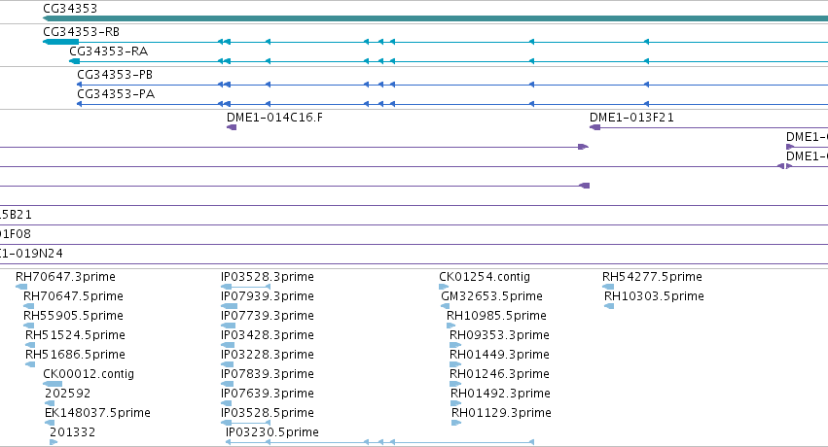This screenshot has width=828, height=447.
Task: Click the RH09353.3prime label
Action: [499, 335]
